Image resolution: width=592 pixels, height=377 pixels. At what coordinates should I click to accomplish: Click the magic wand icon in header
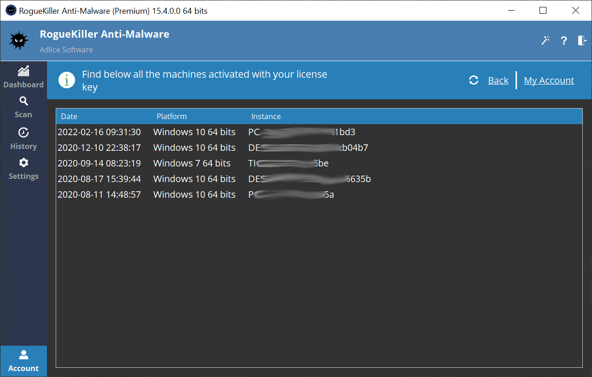(546, 40)
